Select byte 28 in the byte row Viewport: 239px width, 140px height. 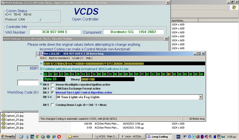78,74
